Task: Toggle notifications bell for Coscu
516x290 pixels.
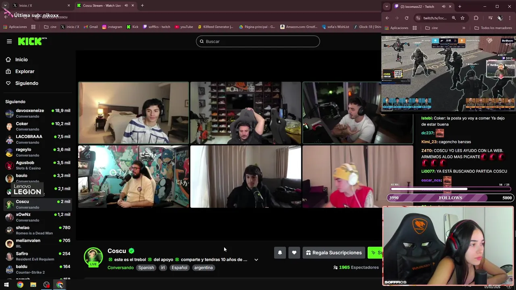Action: [x=280, y=253]
